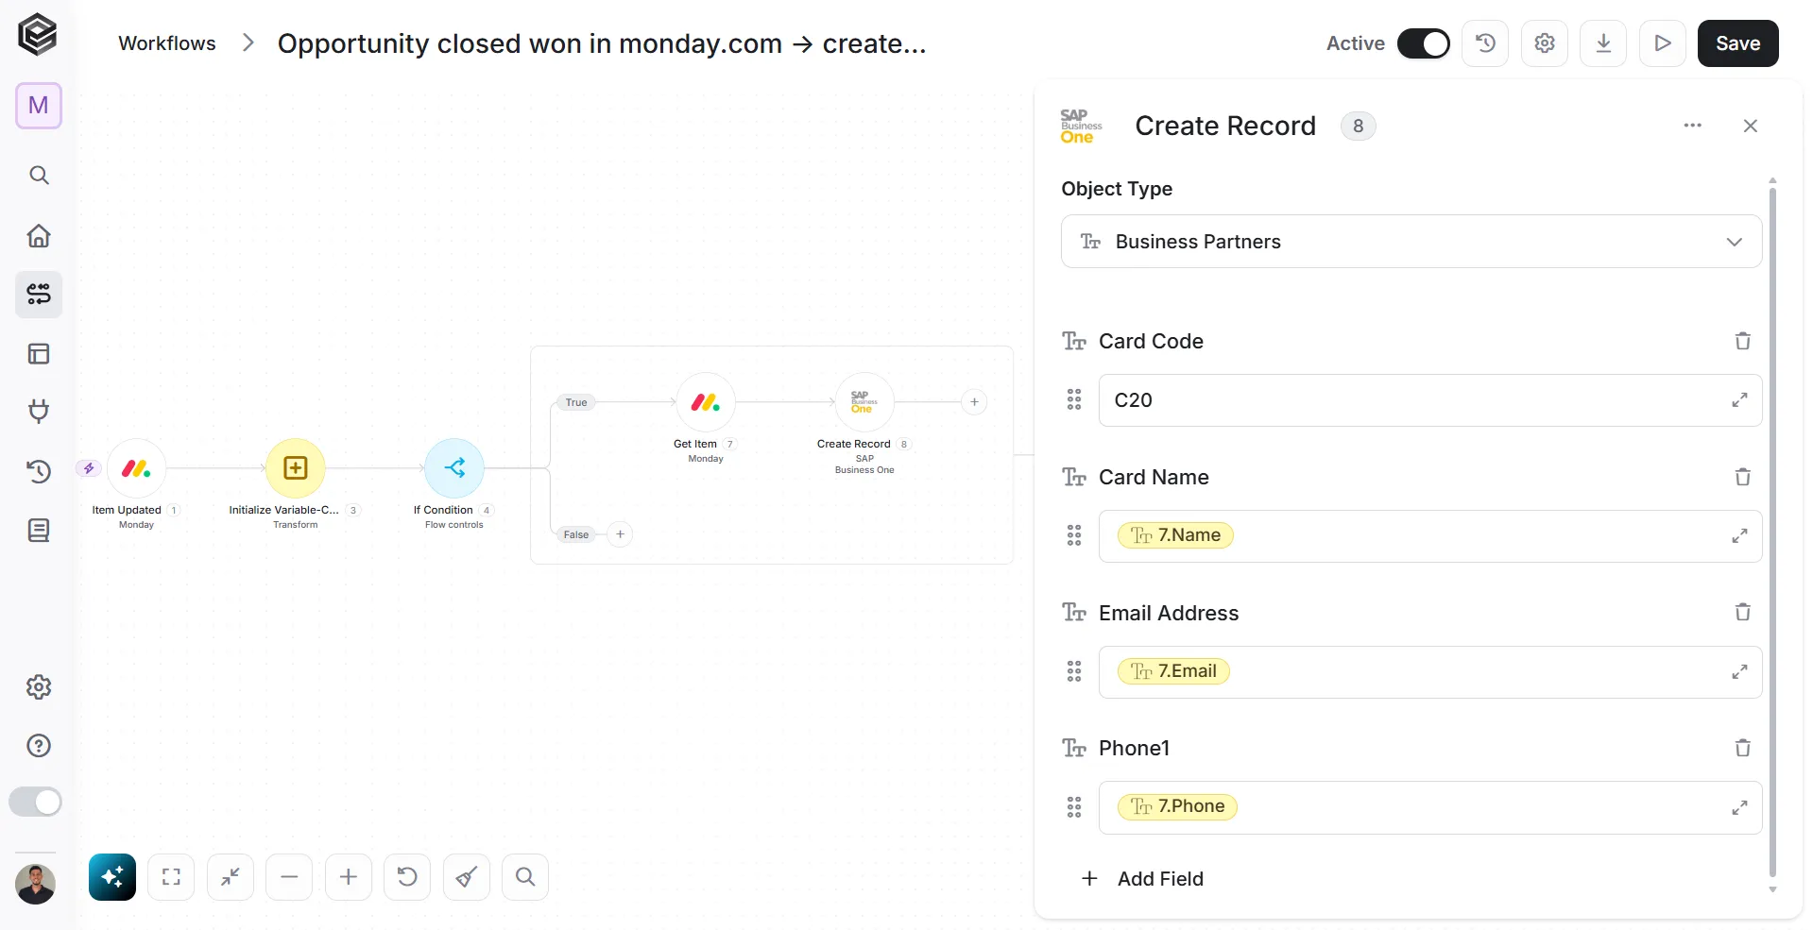Viewport: 1813px width, 930px height.
Task: Click Add Field button
Action: coord(1142,879)
